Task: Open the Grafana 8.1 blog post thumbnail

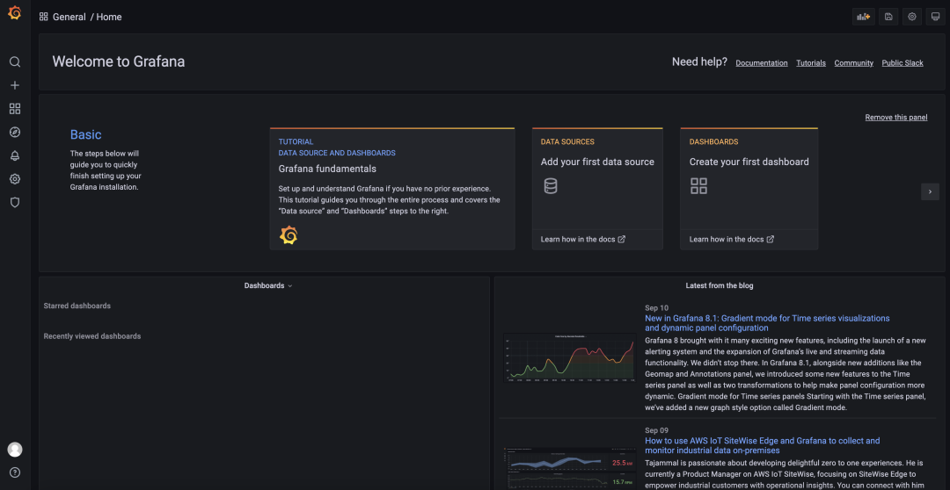Action: (569, 357)
